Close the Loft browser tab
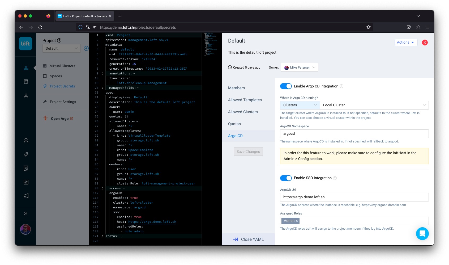449x265 pixels. 110,16
